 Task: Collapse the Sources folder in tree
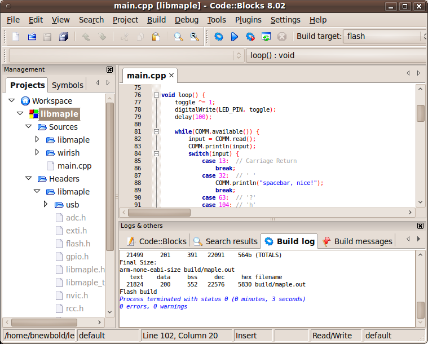28,127
